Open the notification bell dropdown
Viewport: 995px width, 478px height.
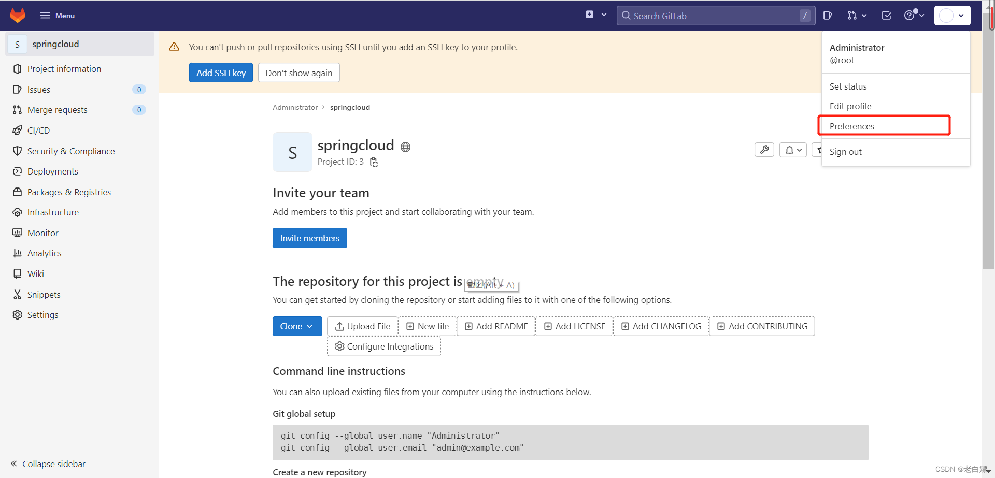(x=793, y=150)
